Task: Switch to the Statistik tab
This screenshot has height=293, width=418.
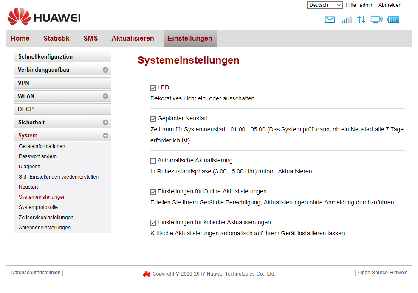Action: (x=56, y=39)
